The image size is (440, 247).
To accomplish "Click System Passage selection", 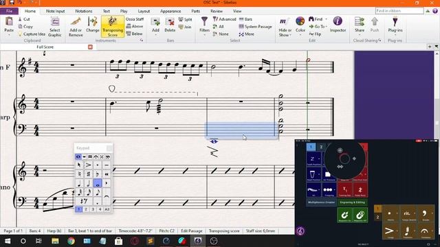I will (255, 27).
